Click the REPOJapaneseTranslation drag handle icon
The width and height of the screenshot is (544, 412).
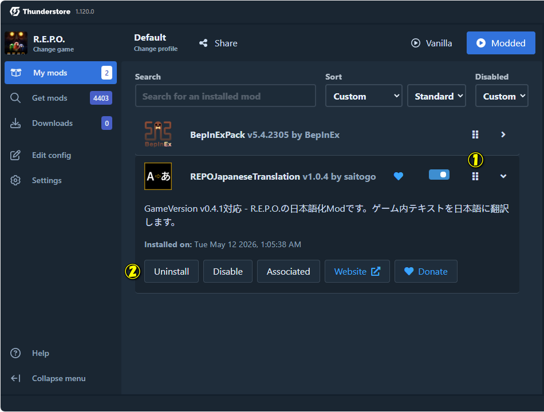click(x=475, y=176)
